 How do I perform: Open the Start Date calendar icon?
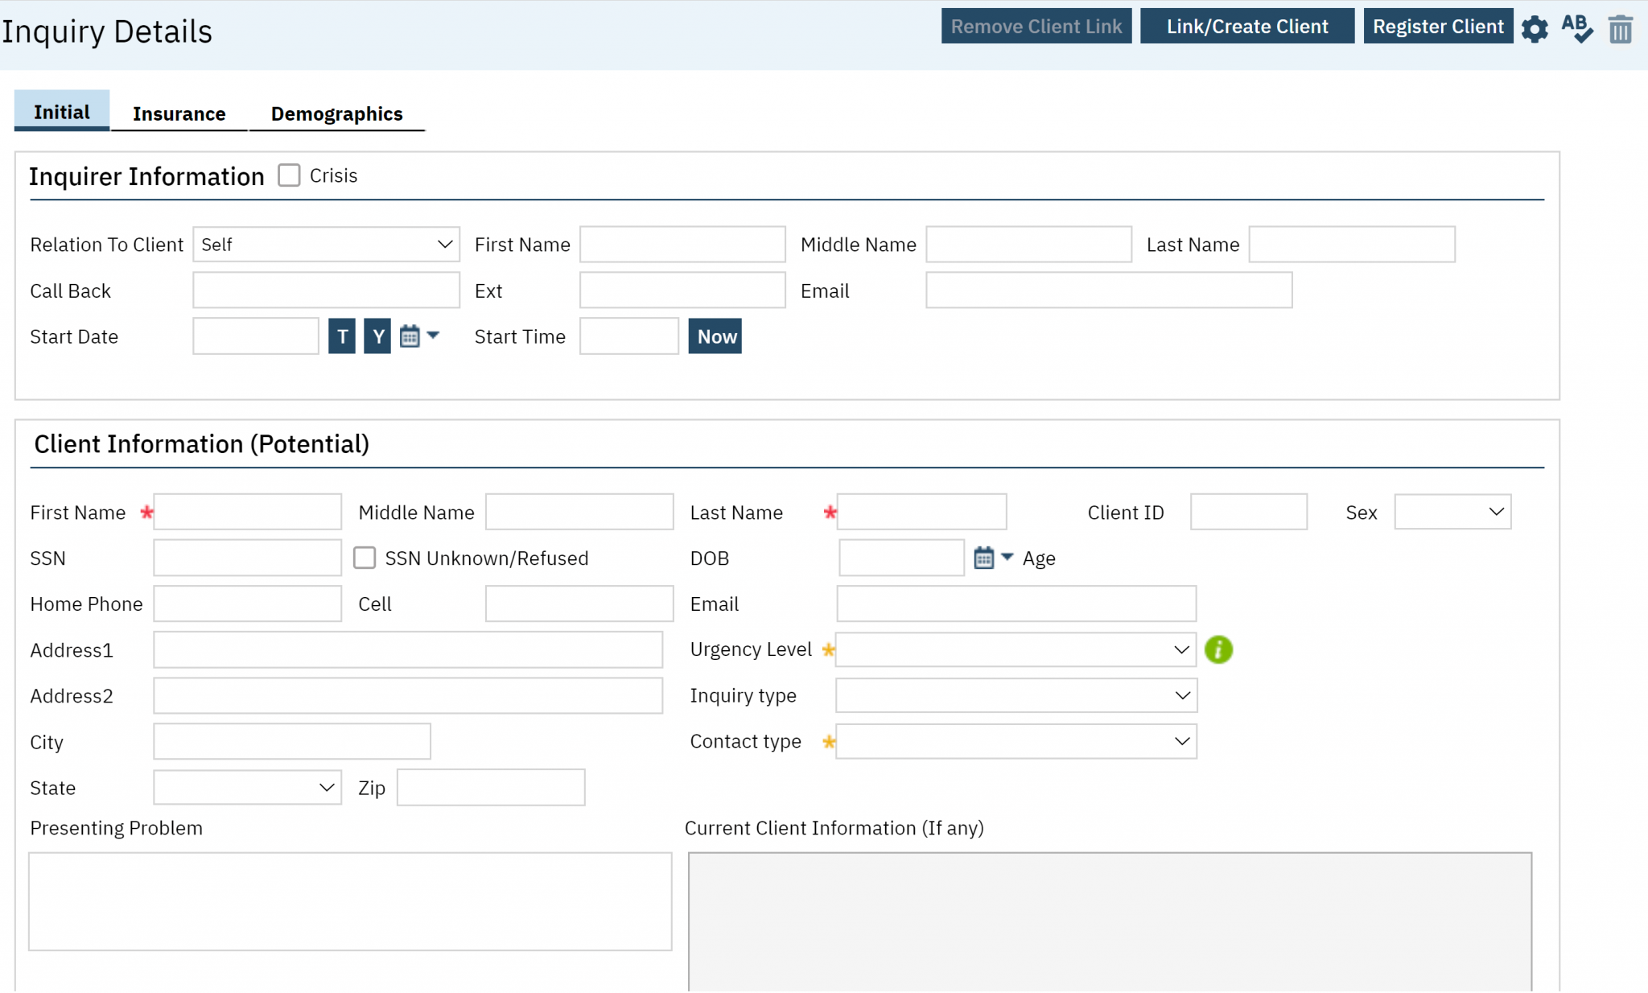point(411,336)
